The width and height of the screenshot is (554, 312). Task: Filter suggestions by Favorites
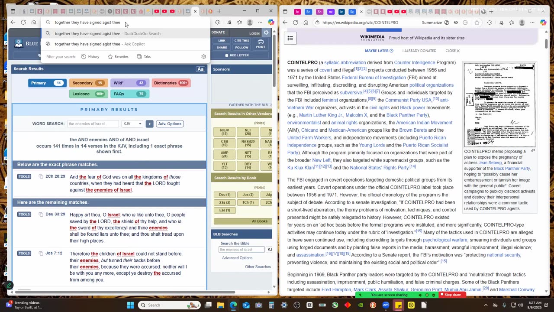[118, 57]
